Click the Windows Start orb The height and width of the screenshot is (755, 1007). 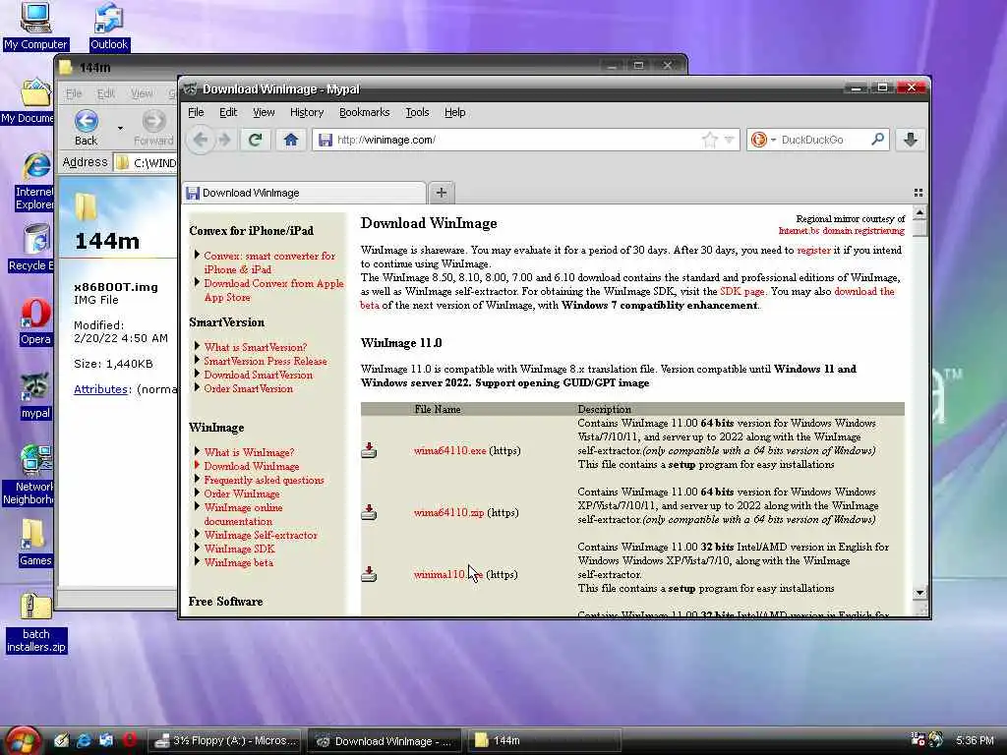(x=22, y=740)
